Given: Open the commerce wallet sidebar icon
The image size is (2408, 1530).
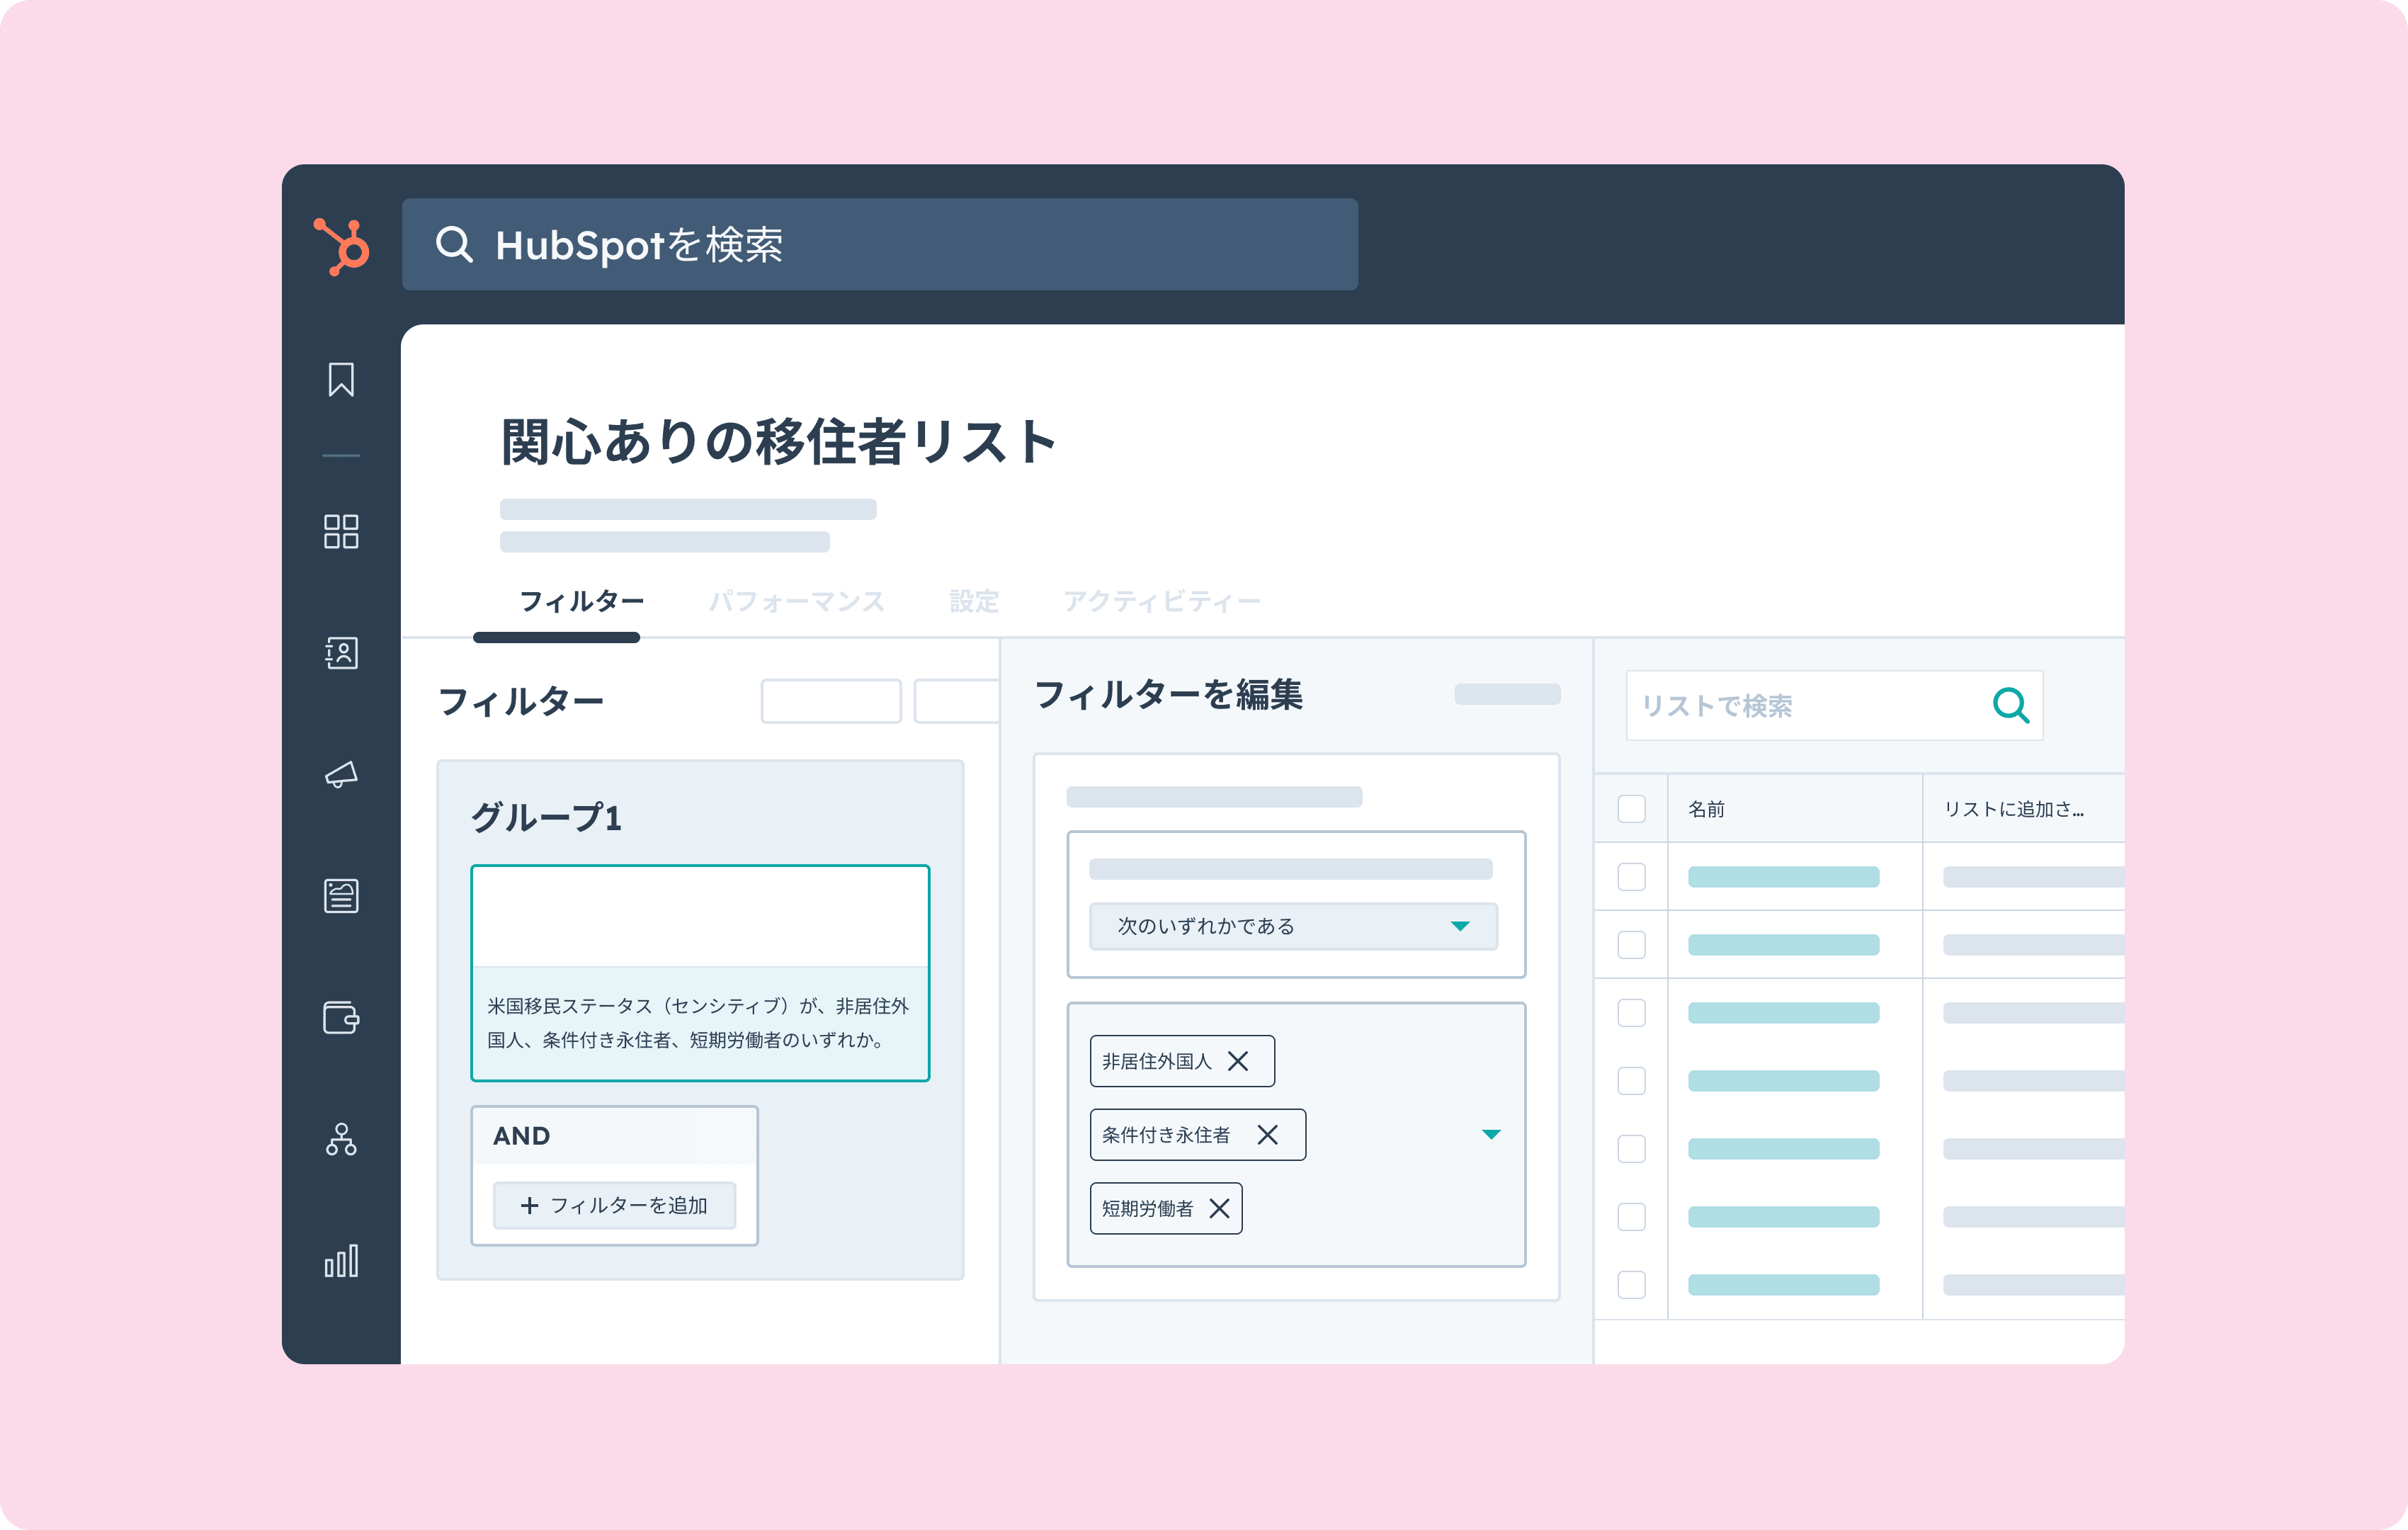Looking at the screenshot, I should 341,1017.
